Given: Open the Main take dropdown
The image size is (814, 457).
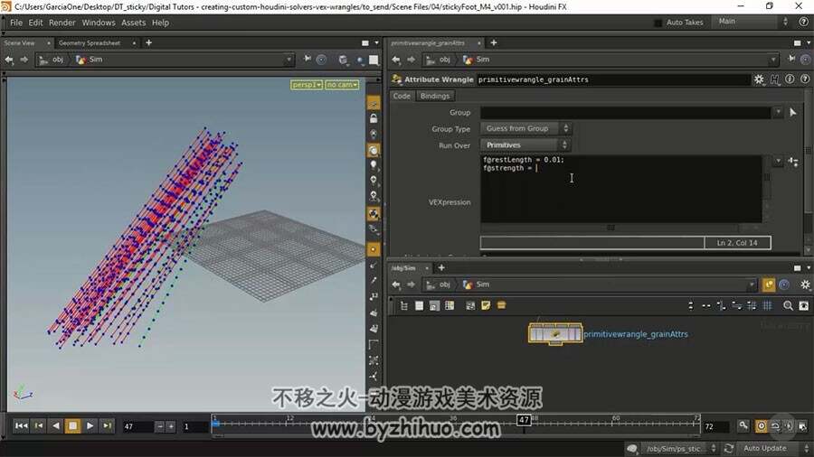Looking at the screenshot, I should (752, 22).
